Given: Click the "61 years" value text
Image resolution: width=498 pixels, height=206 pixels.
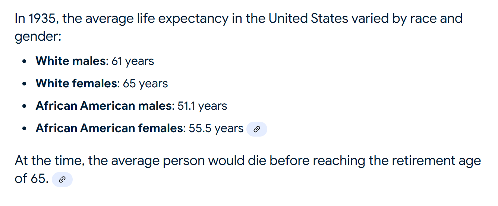Looking at the screenshot, I should click(133, 61).
